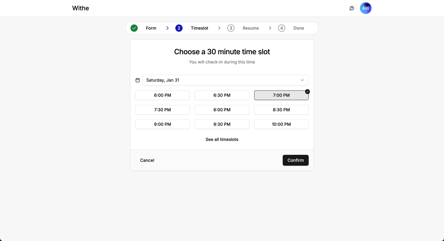Click the Withe logo
The width and height of the screenshot is (444, 241).
81,8
